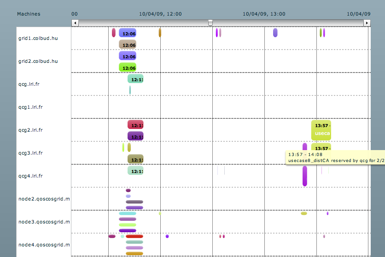Select the node3.qoscosgrid machine label
385x257 pixels.
pos(44,222)
